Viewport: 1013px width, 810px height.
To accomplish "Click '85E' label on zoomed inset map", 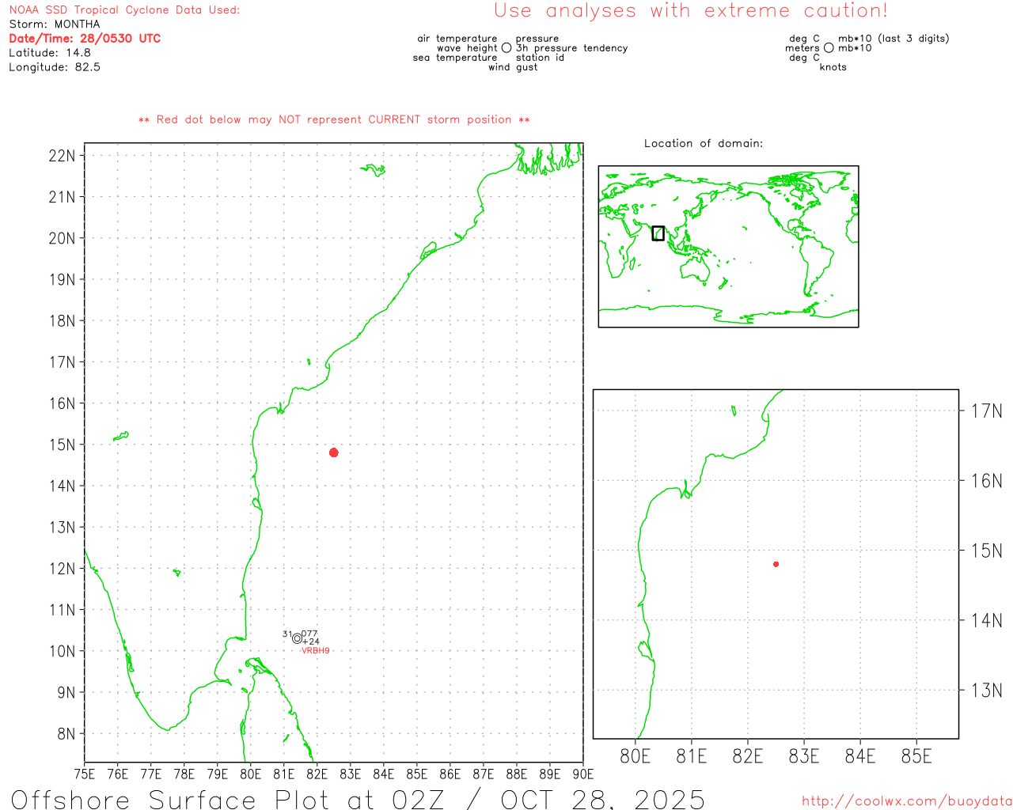I will (916, 757).
